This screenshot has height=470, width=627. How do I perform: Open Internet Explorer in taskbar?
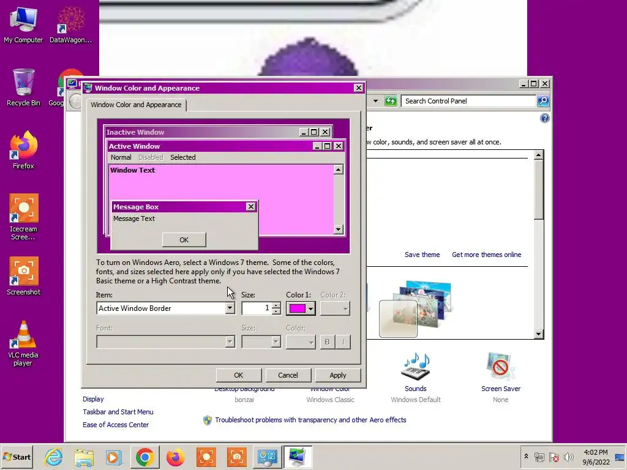(54, 457)
